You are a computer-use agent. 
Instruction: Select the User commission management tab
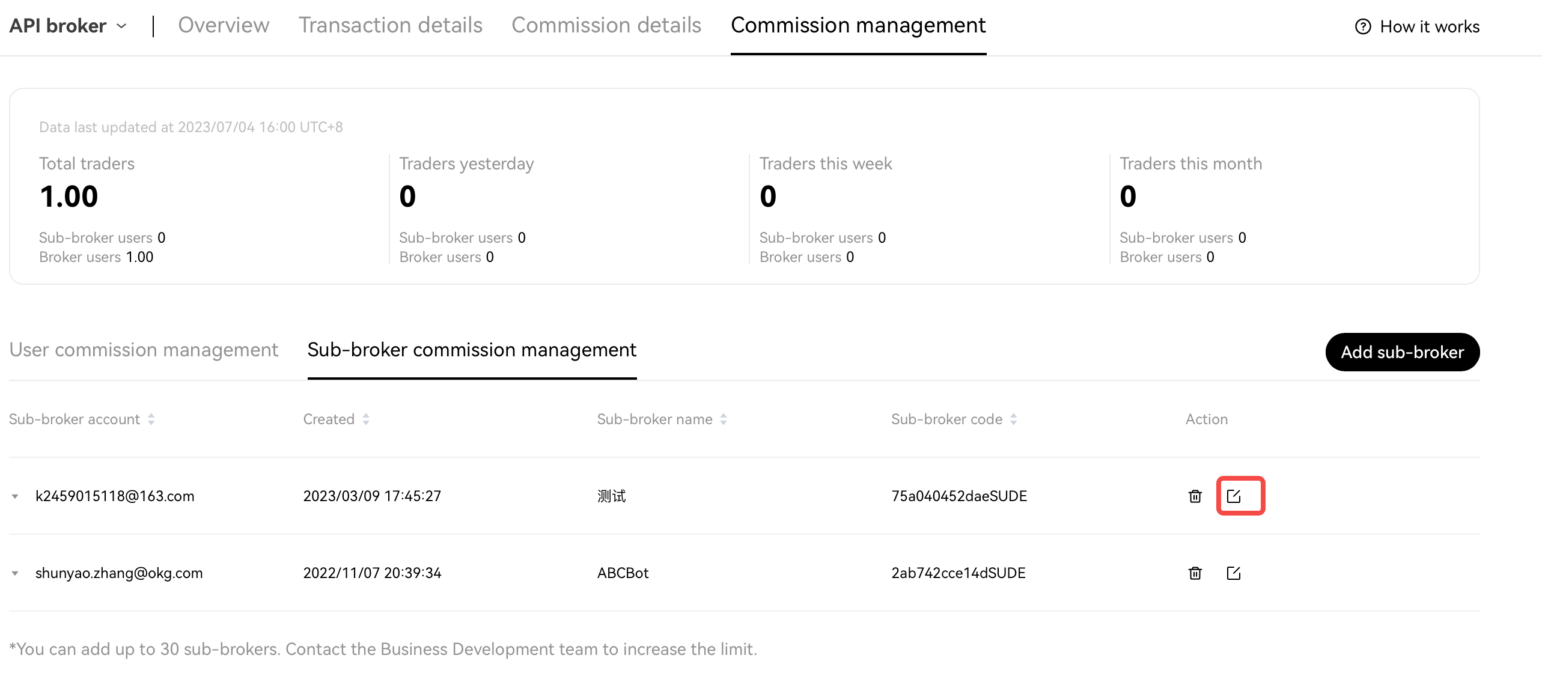click(x=144, y=350)
